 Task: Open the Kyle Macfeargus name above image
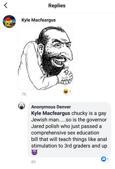click(39, 20)
